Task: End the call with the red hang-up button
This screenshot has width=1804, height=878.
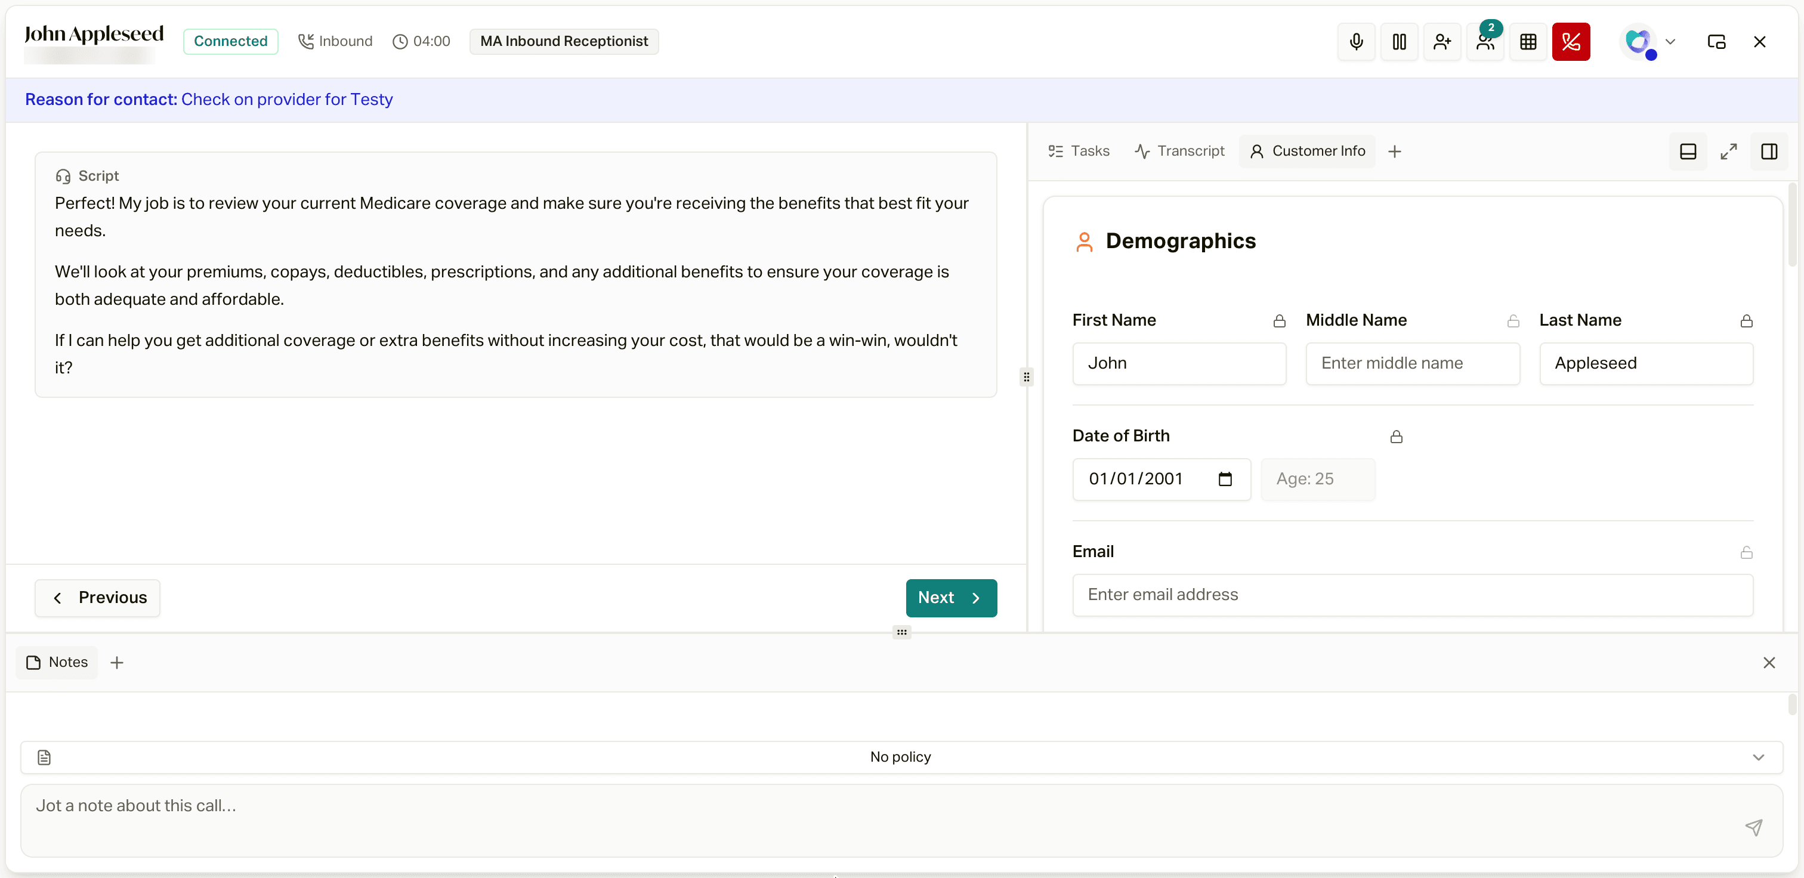Action: click(x=1571, y=41)
